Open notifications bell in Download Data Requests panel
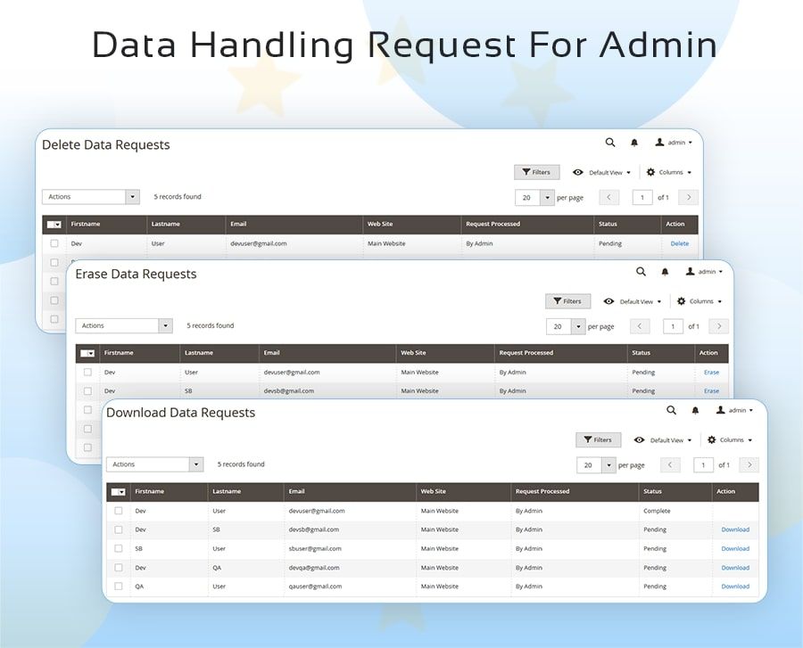The image size is (803, 648). (x=695, y=411)
